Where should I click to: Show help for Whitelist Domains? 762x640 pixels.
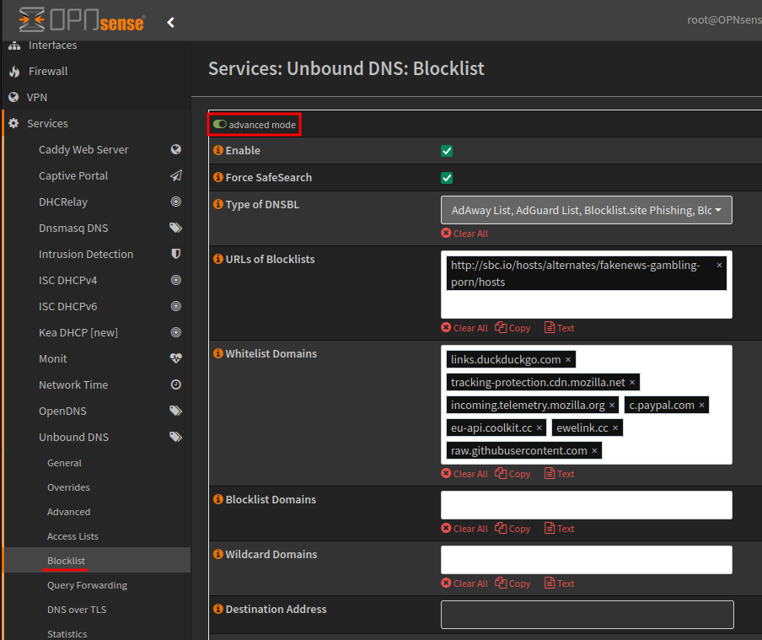(x=218, y=353)
